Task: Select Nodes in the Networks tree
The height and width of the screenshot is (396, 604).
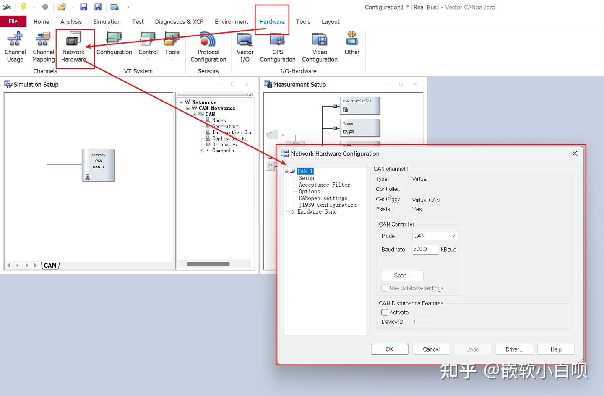Action: pos(219,120)
